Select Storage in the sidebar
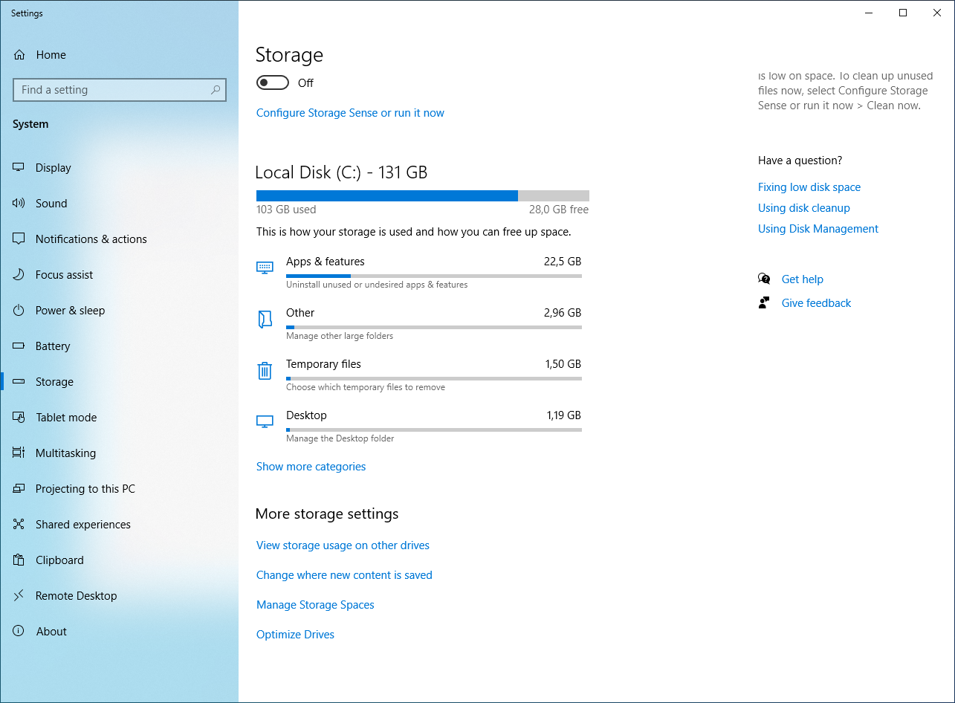The height and width of the screenshot is (703, 955). (x=54, y=381)
